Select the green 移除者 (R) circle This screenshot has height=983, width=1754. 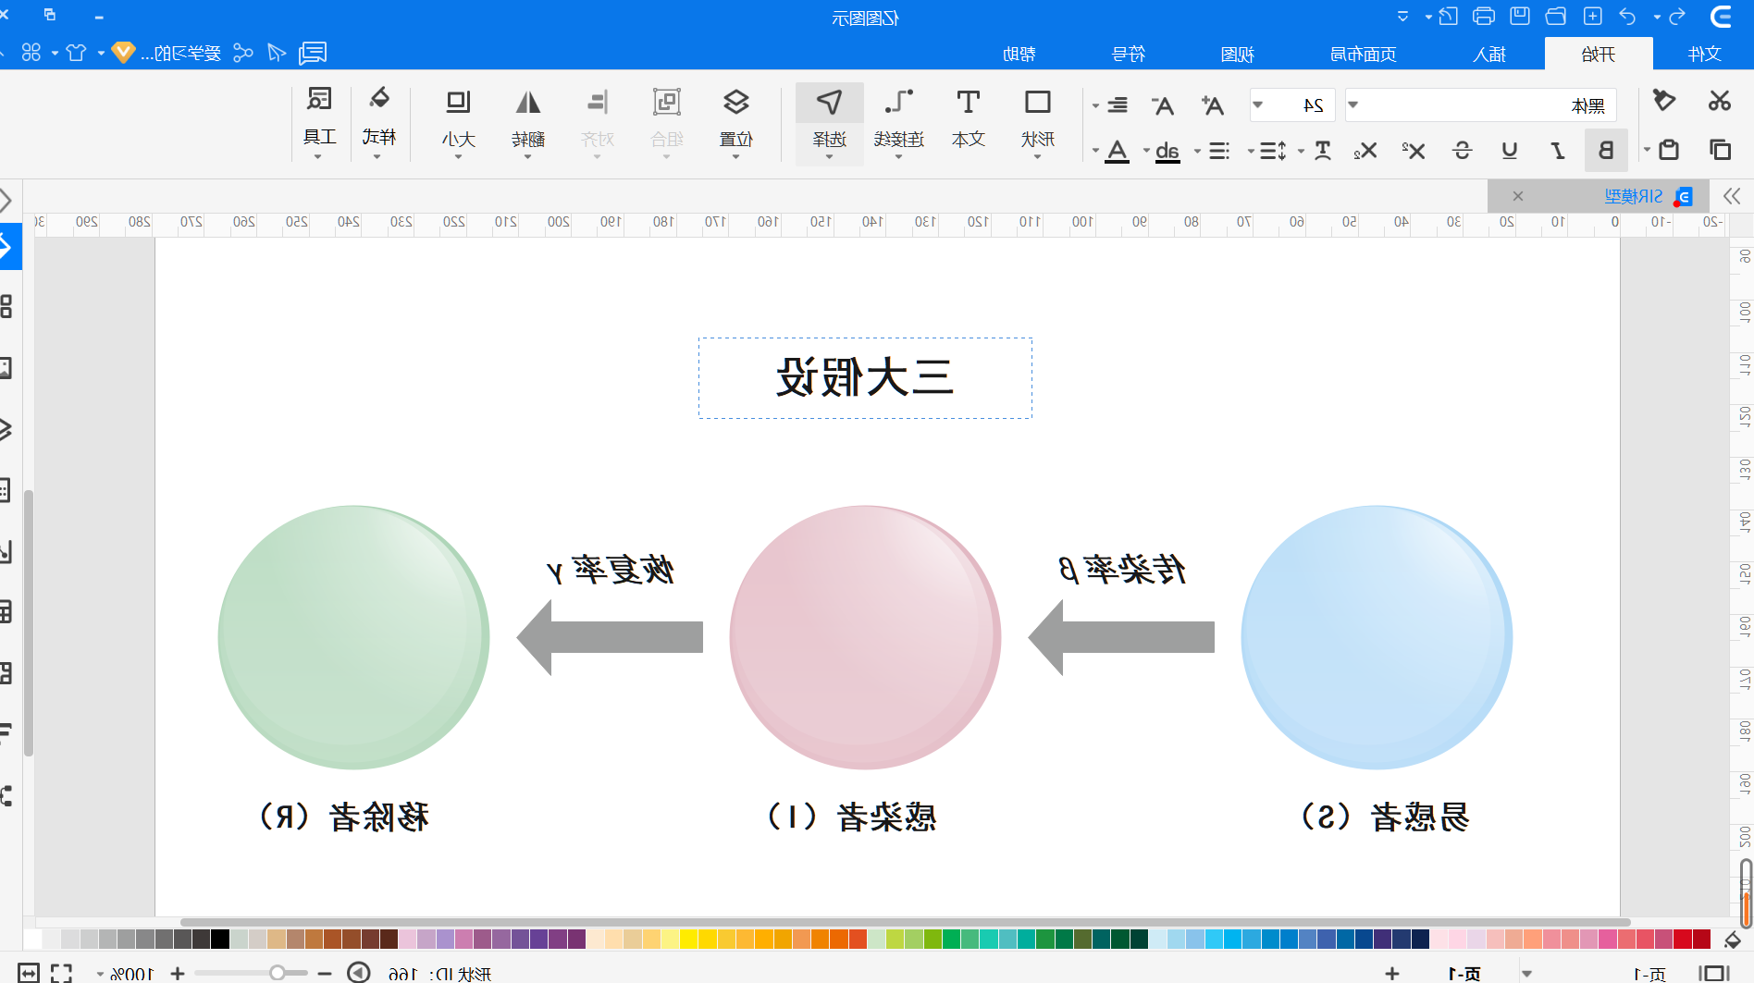(x=353, y=637)
